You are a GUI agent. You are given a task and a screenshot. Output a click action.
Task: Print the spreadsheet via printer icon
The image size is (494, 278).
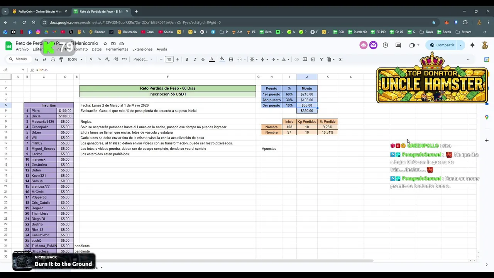click(53, 59)
